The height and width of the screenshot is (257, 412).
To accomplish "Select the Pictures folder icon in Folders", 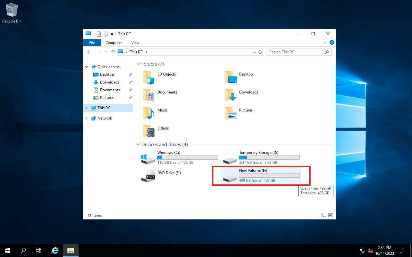I will coord(231,113).
